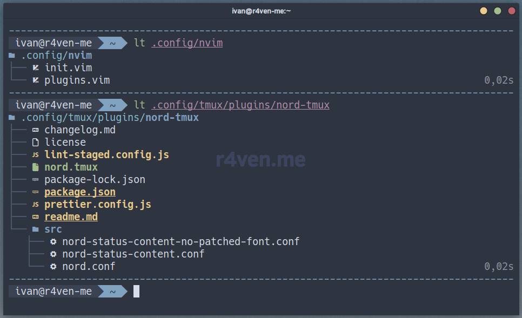Open the underlined package.json link

pos(80,192)
